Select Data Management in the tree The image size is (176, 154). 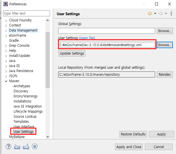pyautogui.click(x=23, y=30)
